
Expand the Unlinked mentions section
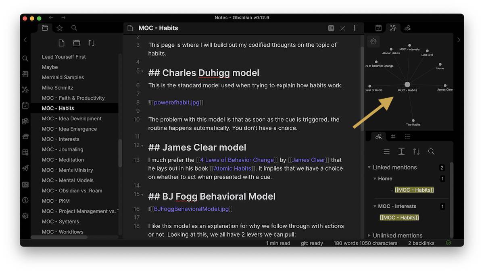369,236
